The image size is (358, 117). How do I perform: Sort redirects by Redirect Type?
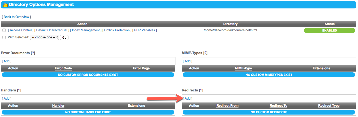329,106
